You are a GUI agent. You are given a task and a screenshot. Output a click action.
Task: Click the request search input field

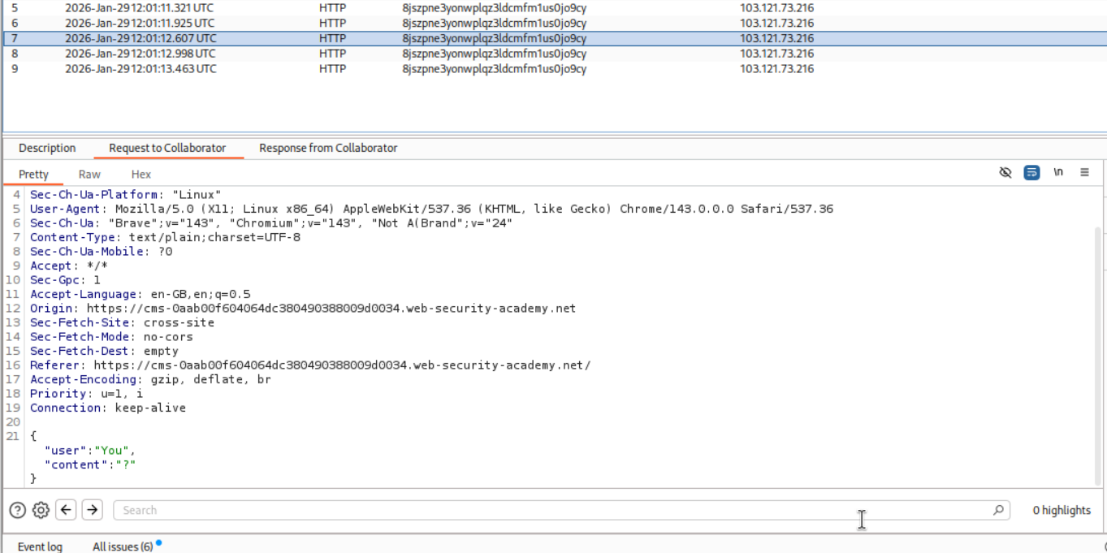click(552, 510)
